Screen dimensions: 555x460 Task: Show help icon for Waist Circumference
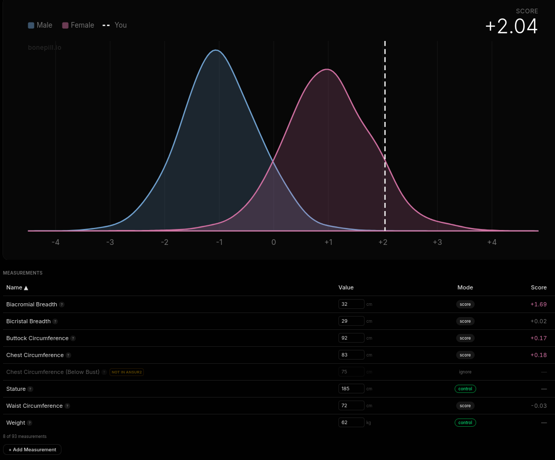click(x=67, y=406)
